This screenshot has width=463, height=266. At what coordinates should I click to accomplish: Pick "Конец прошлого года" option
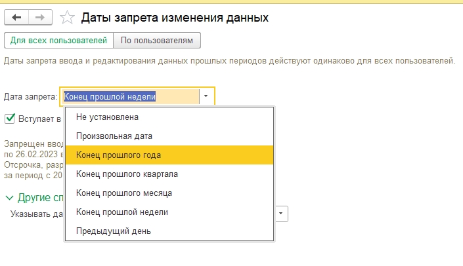click(x=118, y=155)
